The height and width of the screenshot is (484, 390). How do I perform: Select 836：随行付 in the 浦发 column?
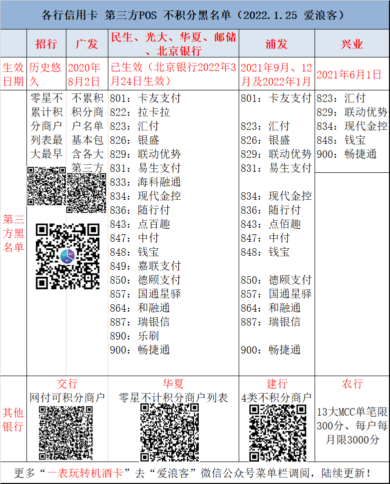271,210
